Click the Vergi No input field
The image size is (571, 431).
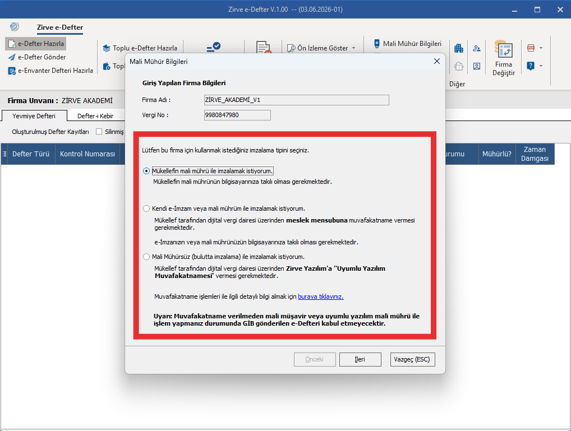237,115
